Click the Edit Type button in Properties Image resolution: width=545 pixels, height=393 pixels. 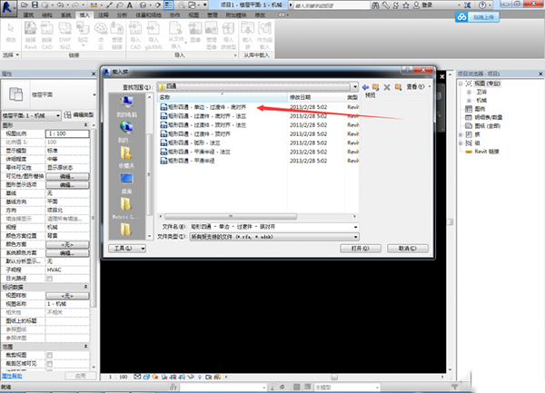click(x=78, y=115)
